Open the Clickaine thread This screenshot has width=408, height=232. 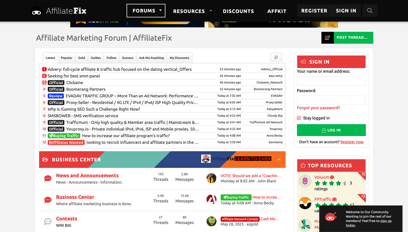(75, 83)
